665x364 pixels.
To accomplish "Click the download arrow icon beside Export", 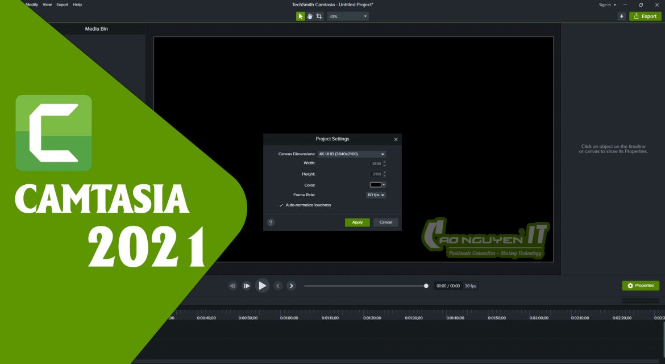I will tap(622, 16).
